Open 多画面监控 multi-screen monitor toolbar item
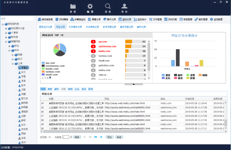Screen dimensions: 231x150 coord(78,20)
